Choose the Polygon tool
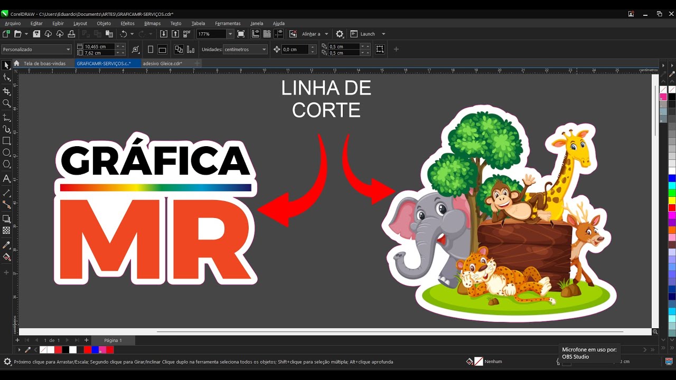This screenshot has width=676, height=380. (6, 164)
